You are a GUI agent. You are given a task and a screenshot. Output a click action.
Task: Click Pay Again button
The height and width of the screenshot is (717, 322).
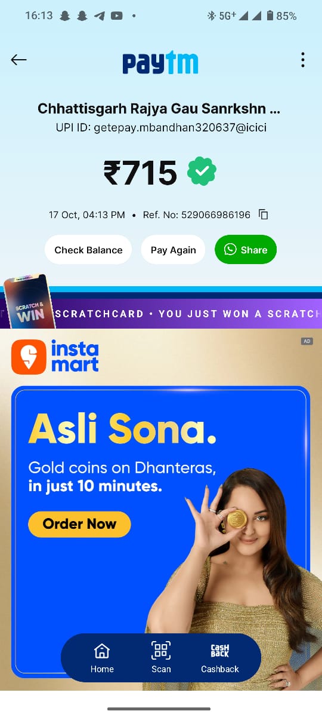point(173,250)
